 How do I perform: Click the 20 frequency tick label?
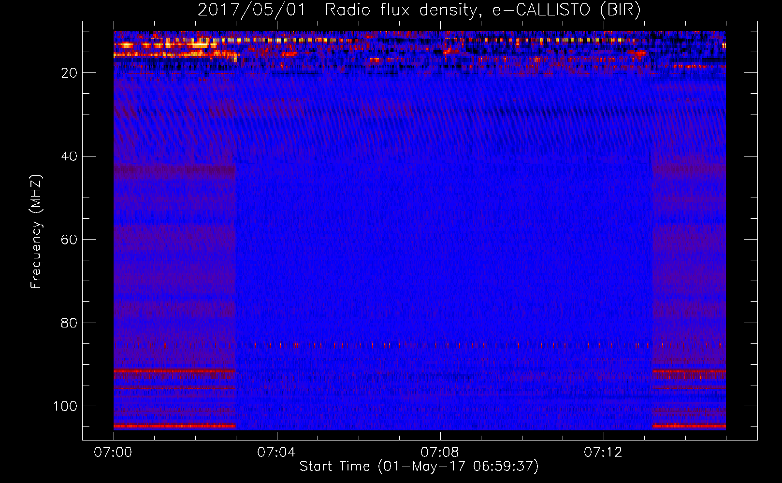coord(69,73)
